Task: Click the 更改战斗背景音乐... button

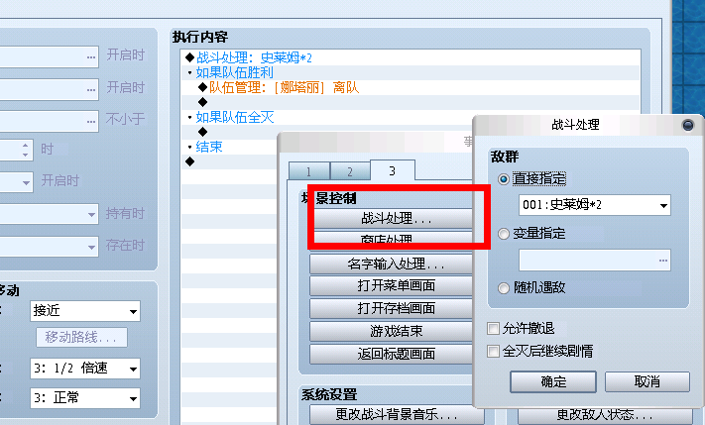Action: pyautogui.click(x=396, y=414)
